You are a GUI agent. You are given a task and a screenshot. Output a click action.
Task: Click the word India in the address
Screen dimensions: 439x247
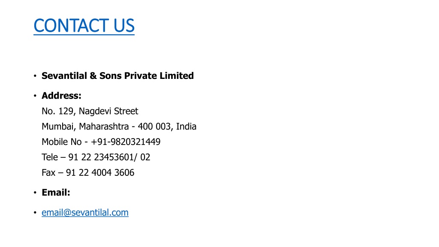point(186,127)
